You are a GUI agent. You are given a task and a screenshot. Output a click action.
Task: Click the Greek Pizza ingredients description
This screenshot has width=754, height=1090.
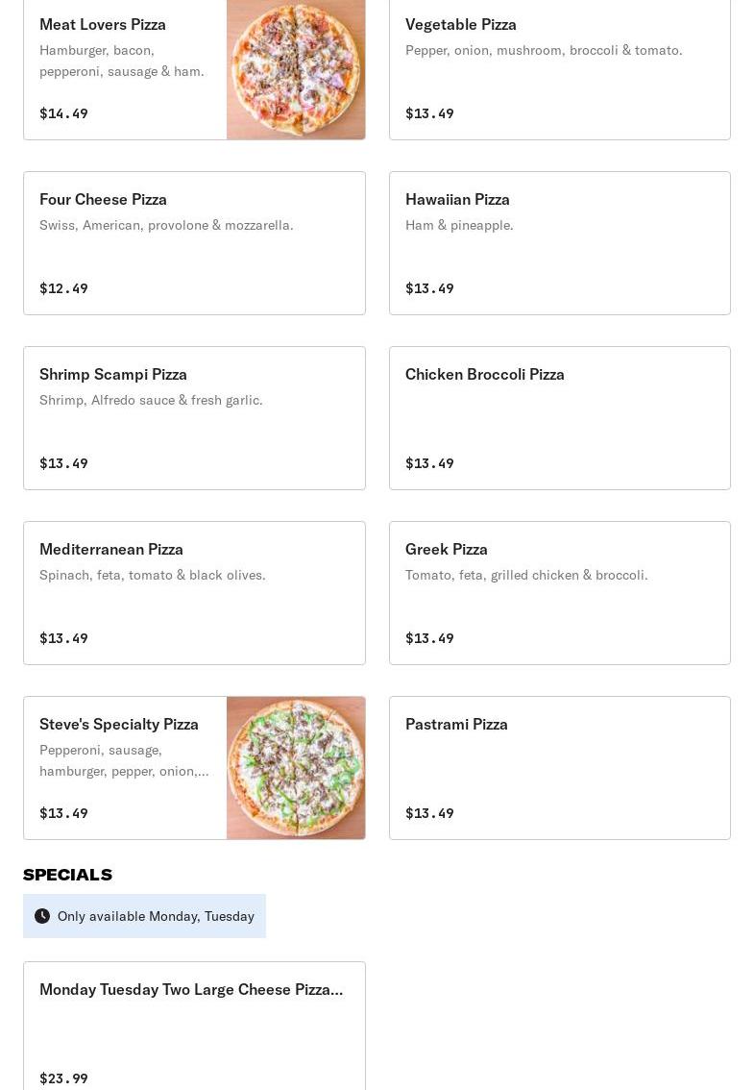[x=526, y=575]
